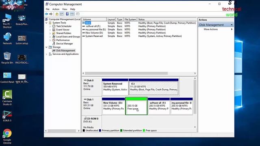Select the Services and Applications icon
Viewport: 260px width, 146px height.
pos(50,54)
